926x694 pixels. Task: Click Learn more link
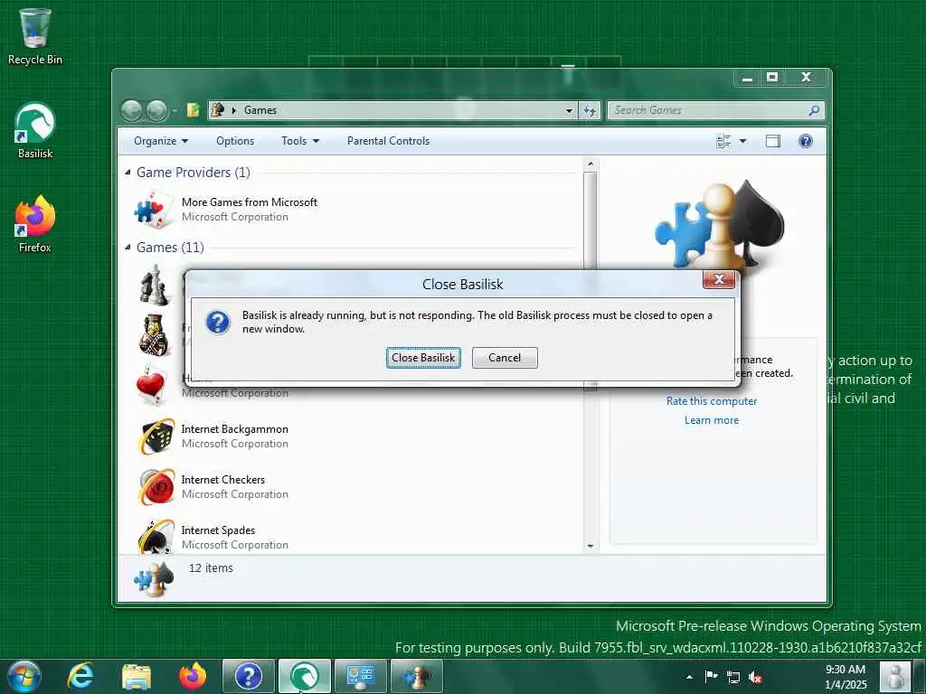(712, 420)
